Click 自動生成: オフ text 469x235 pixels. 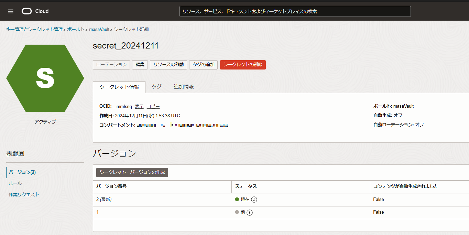(388, 115)
